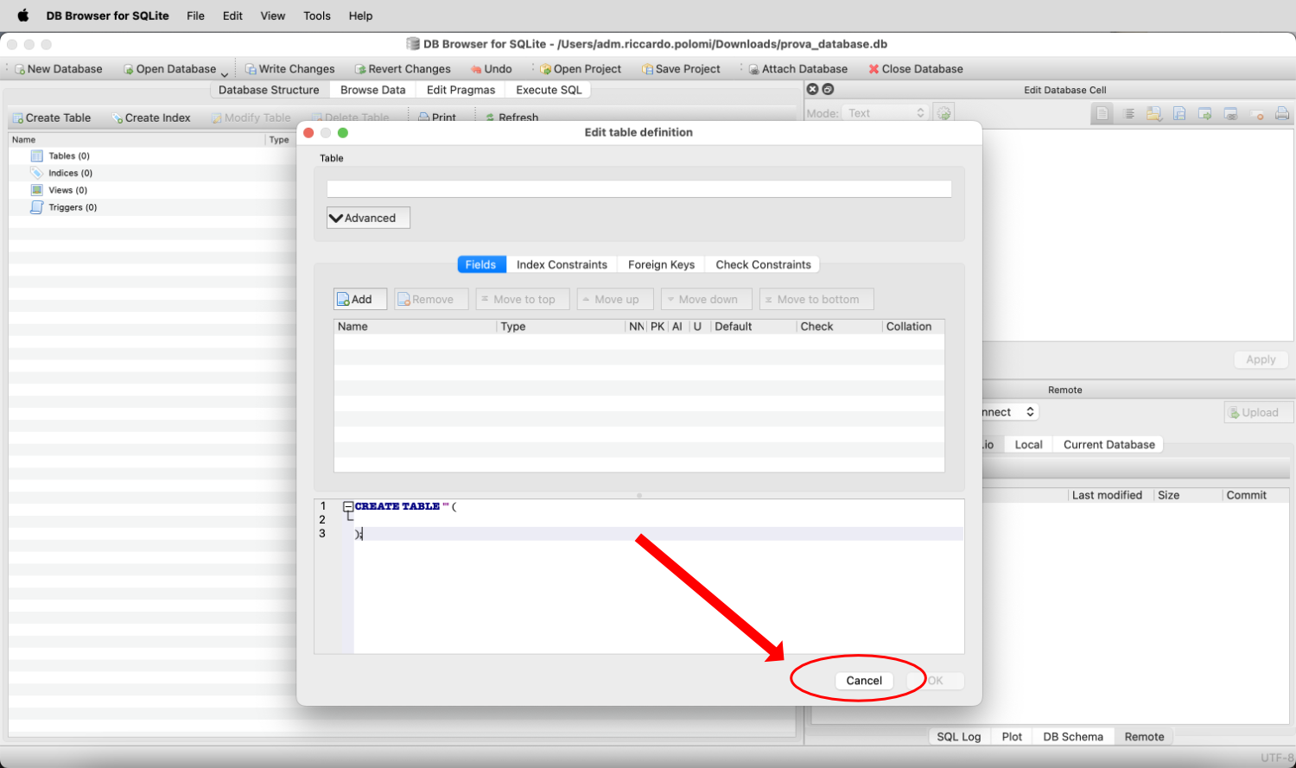Select Tables (0) in the structure tree

coord(68,156)
